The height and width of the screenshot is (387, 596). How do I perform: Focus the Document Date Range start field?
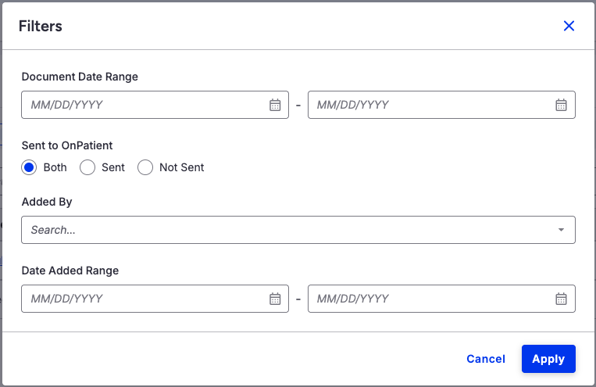point(141,105)
